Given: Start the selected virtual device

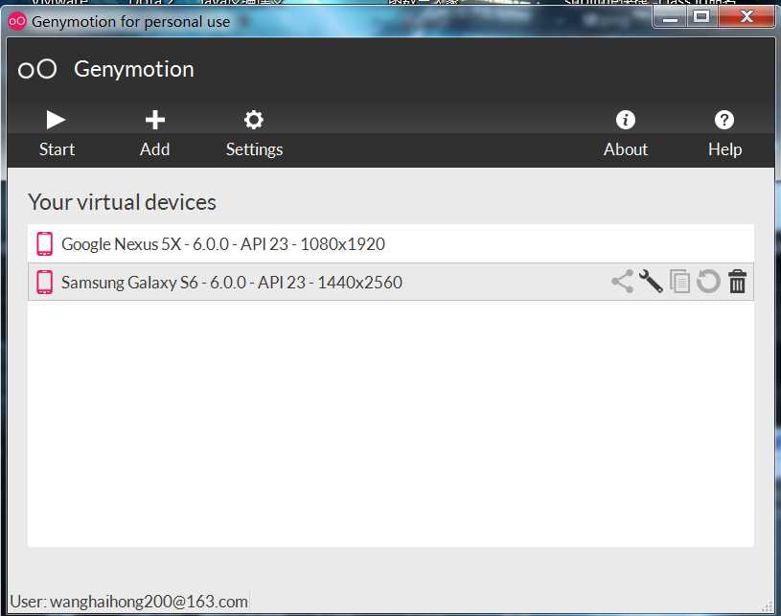Looking at the screenshot, I should click(x=57, y=133).
